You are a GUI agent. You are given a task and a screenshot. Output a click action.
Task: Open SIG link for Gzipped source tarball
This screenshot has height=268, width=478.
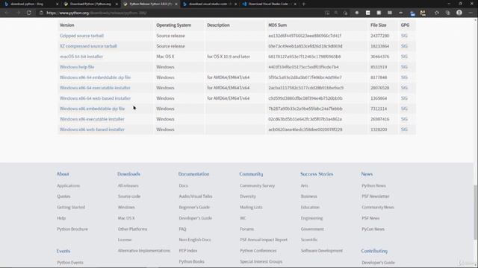point(404,36)
